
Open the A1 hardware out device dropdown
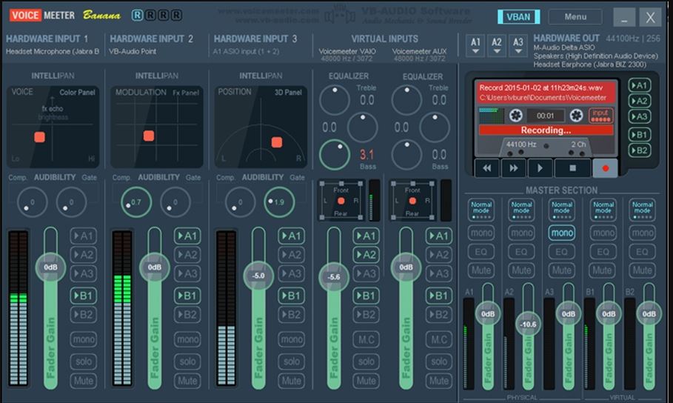pyautogui.click(x=475, y=45)
